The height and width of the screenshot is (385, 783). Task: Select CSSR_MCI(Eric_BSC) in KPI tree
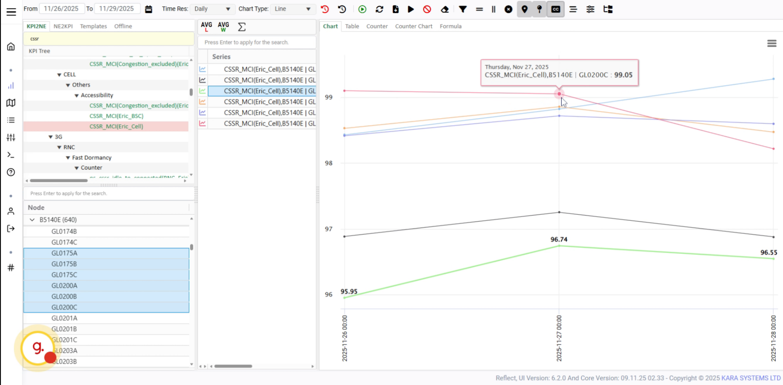tap(116, 116)
